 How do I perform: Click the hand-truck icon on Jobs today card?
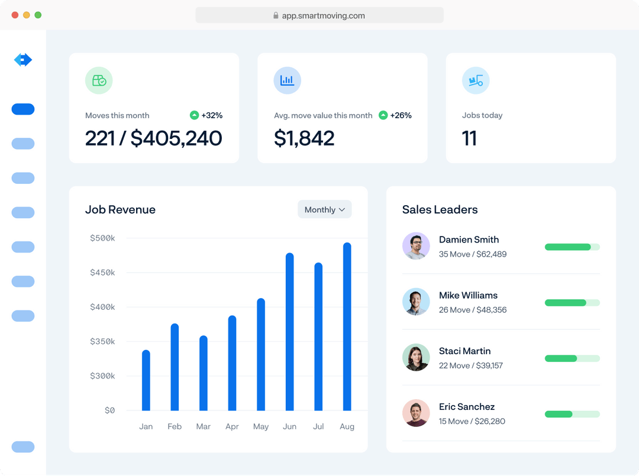[x=476, y=80]
